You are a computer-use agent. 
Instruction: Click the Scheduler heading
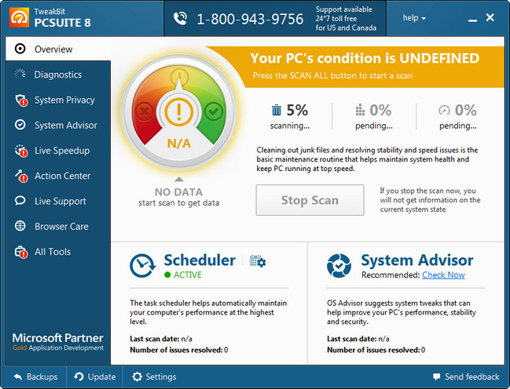point(200,260)
